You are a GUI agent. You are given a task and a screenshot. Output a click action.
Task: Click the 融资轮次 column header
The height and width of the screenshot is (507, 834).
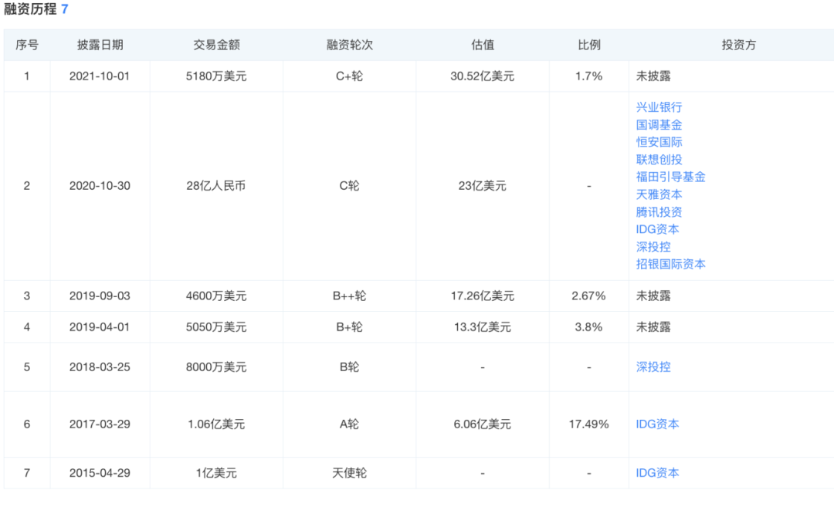pos(350,45)
